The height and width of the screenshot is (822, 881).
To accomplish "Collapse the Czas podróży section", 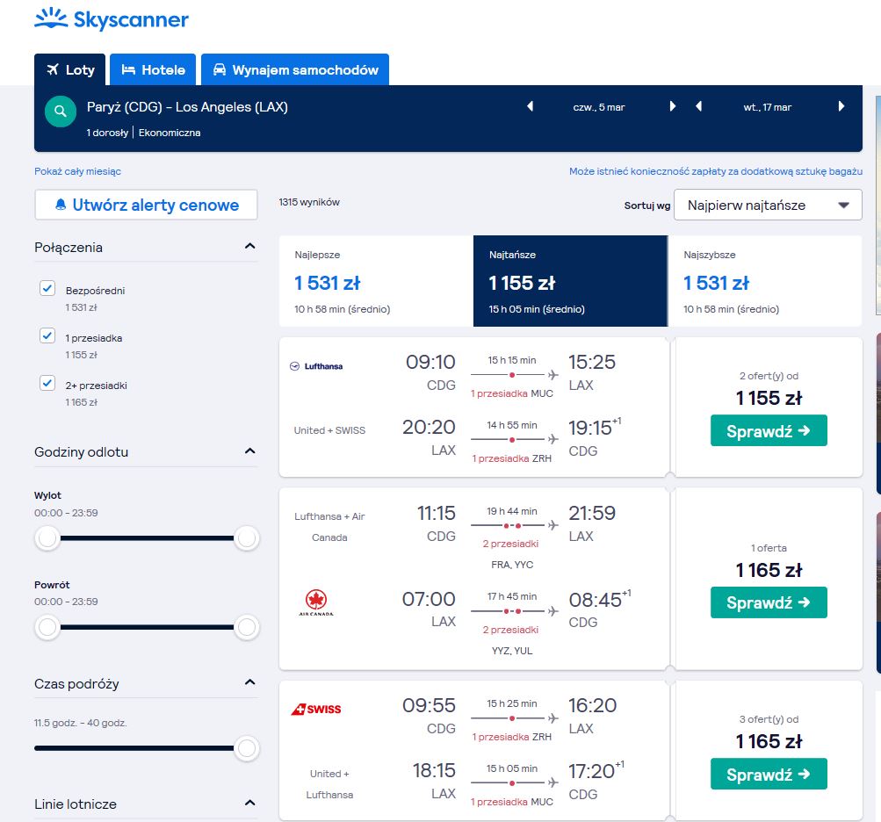I will [x=250, y=682].
